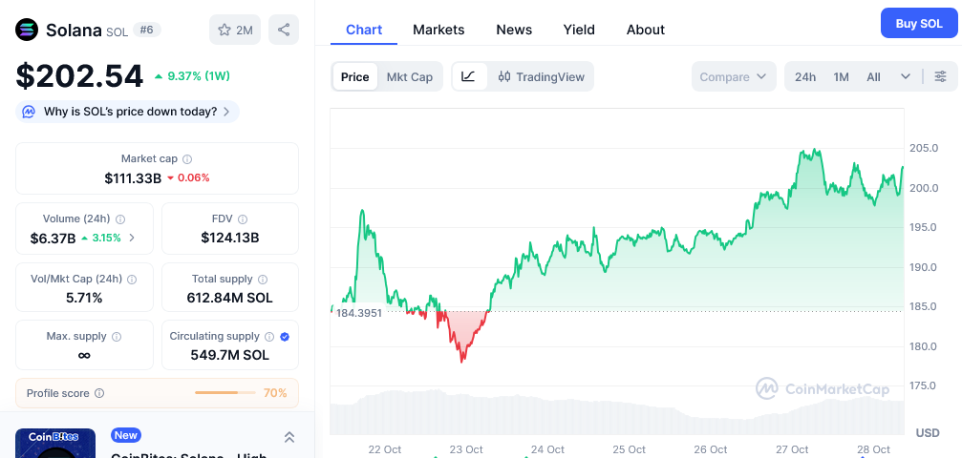This screenshot has height=458, width=962.
Task: Open the Markets tab
Action: (438, 30)
